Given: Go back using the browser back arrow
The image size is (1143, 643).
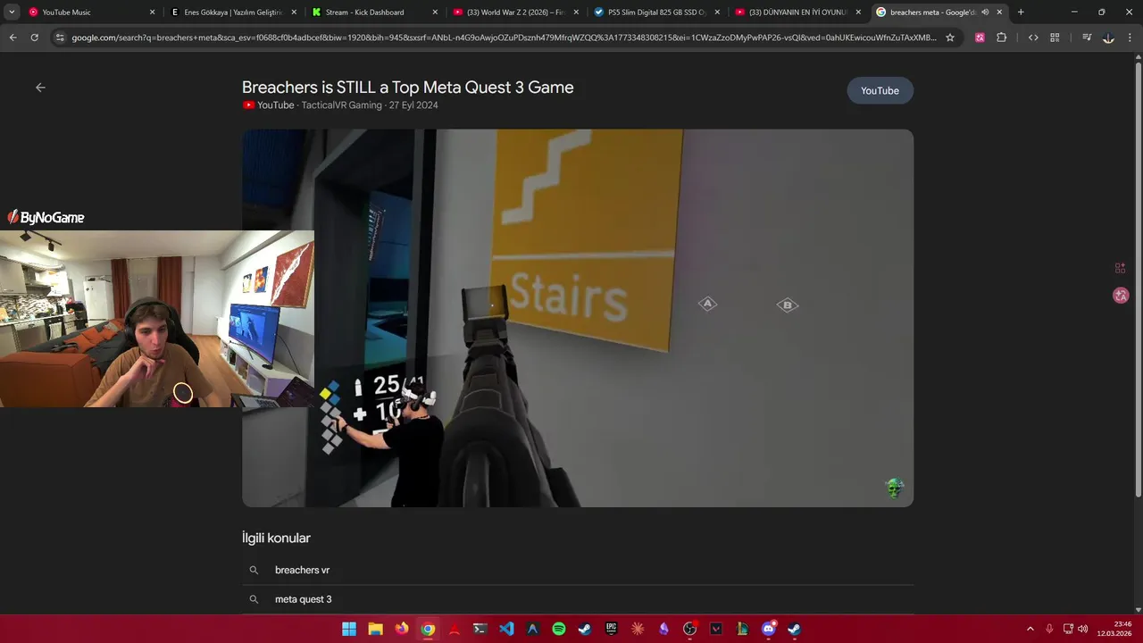Looking at the screenshot, I should point(13,38).
